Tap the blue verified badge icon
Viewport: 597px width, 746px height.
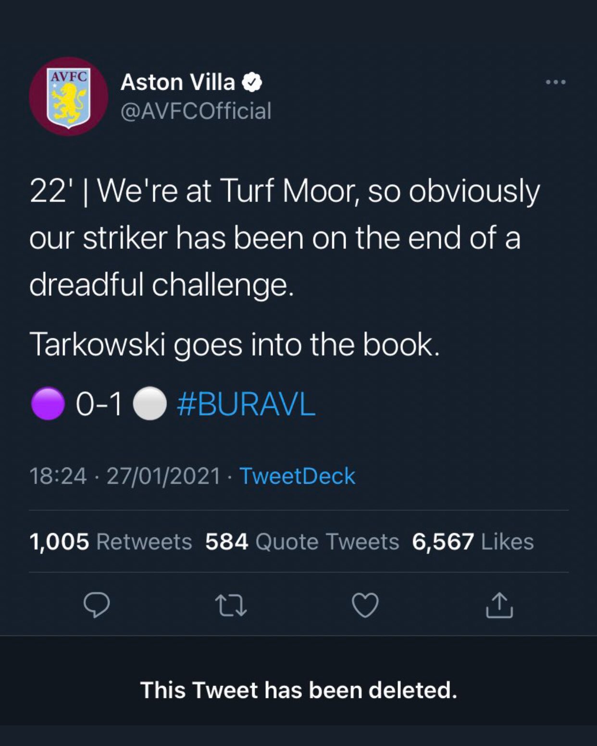coord(252,83)
